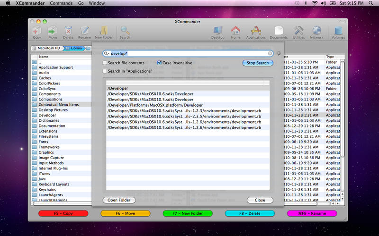Click the orange F6 - Move button
379x236 pixels.
126,213
